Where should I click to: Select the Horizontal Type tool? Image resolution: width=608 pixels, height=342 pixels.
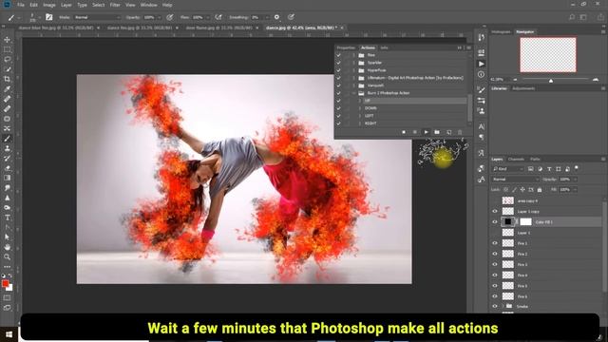[7, 218]
